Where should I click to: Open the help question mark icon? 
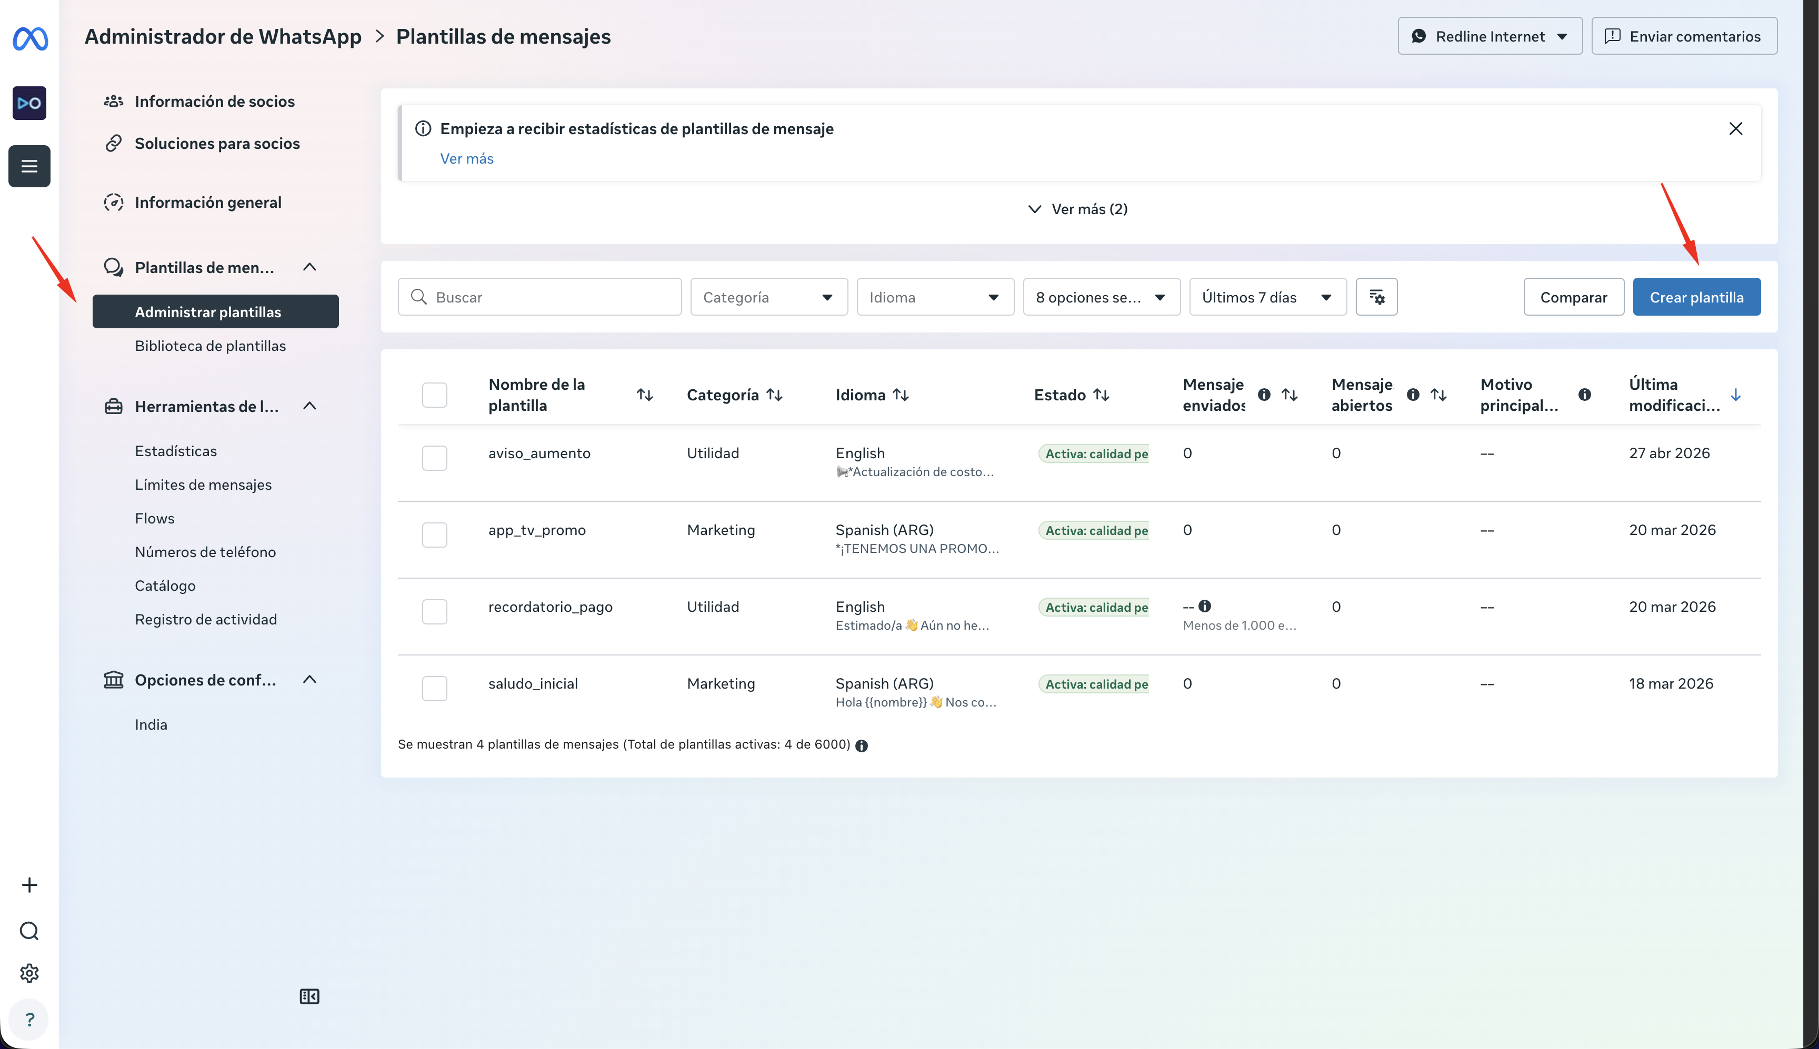(x=29, y=1020)
